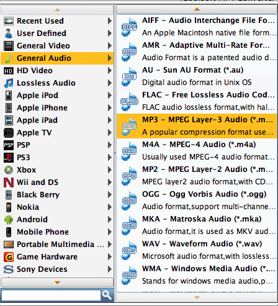
Task: Choose M4A MPEG-4 Audio format
Action: click(x=197, y=151)
